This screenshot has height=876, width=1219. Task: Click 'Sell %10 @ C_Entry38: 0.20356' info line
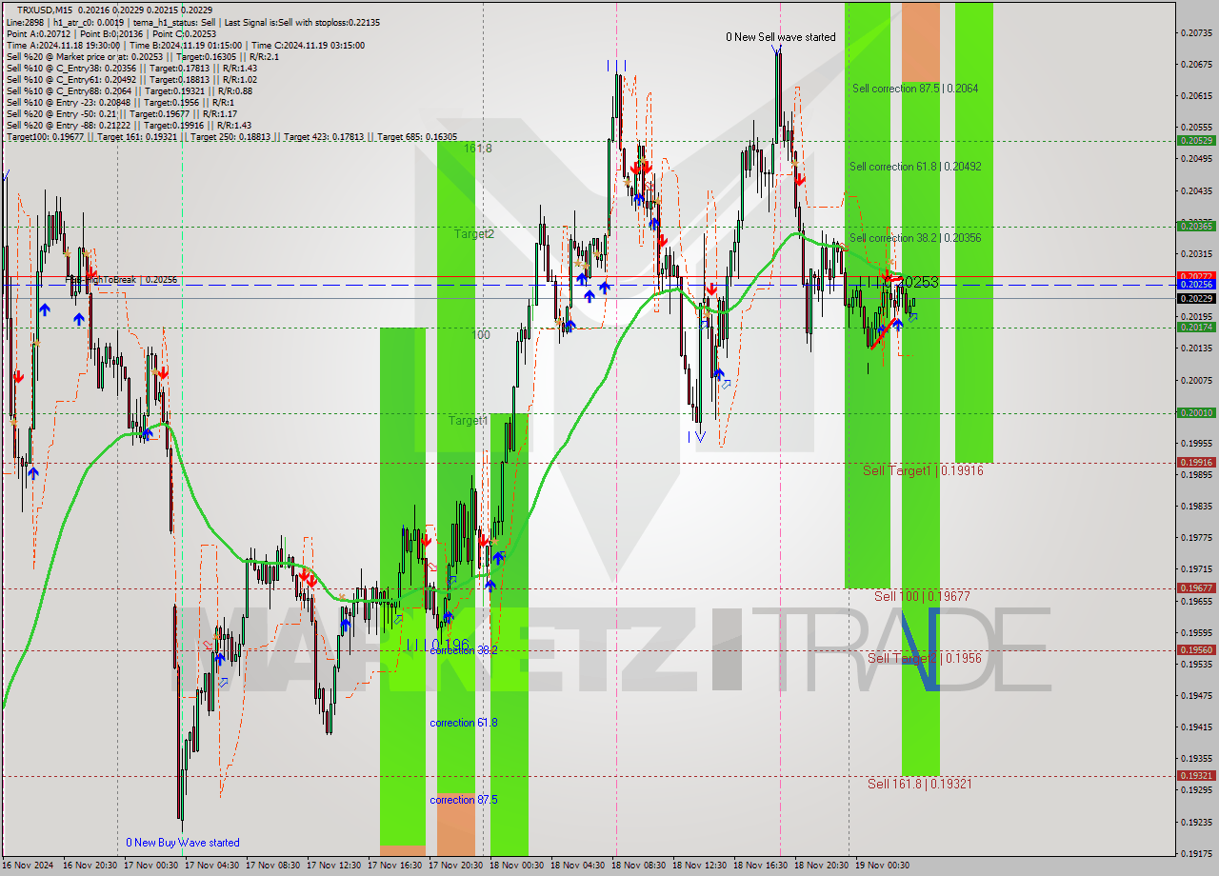click(131, 68)
